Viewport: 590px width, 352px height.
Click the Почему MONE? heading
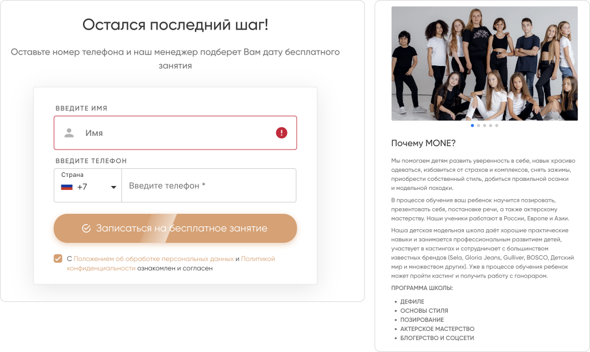point(423,143)
